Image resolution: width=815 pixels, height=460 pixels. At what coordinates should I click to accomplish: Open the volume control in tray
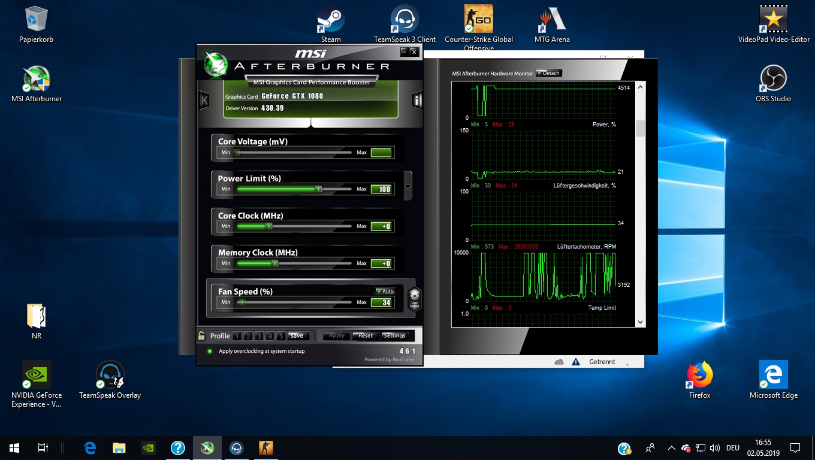(x=714, y=447)
